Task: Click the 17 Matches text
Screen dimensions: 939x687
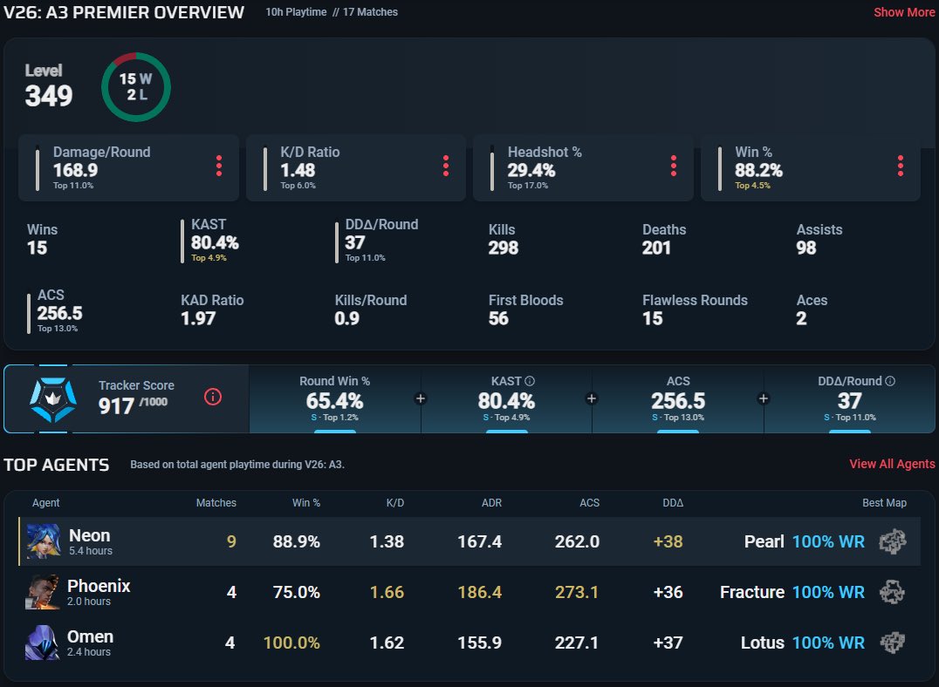Action: click(370, 12)
